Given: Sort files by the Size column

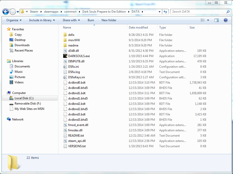Looking at the screenshot, I should click(198, 28).
